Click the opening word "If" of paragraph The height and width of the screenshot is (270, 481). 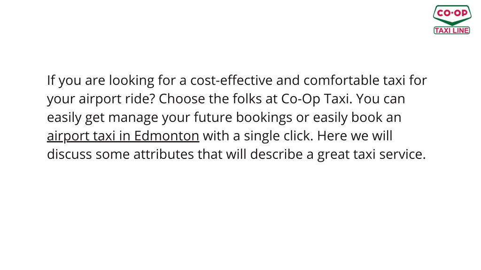[x=51, y=80]
